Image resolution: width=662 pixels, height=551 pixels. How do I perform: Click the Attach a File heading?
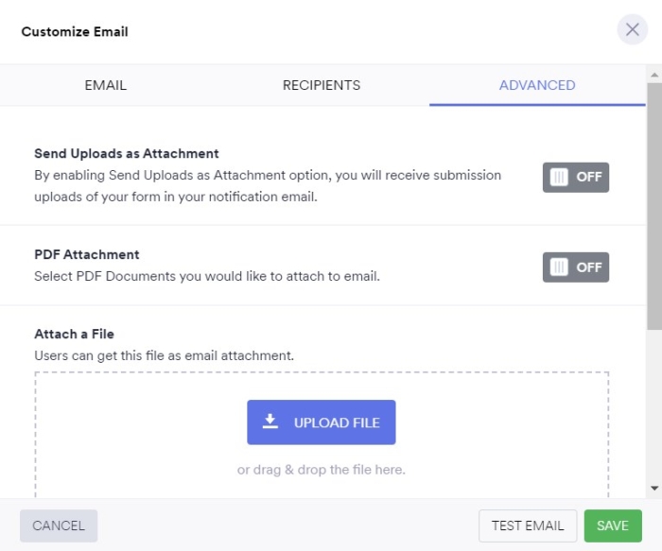(x=74, y=334)
